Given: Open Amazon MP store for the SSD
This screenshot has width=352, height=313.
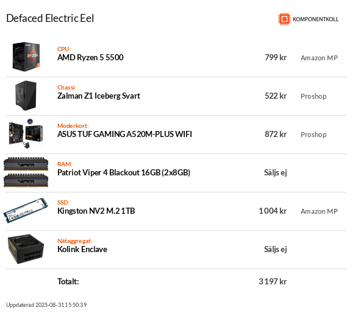Looking at the screenshot, I should tap(319, 211).
